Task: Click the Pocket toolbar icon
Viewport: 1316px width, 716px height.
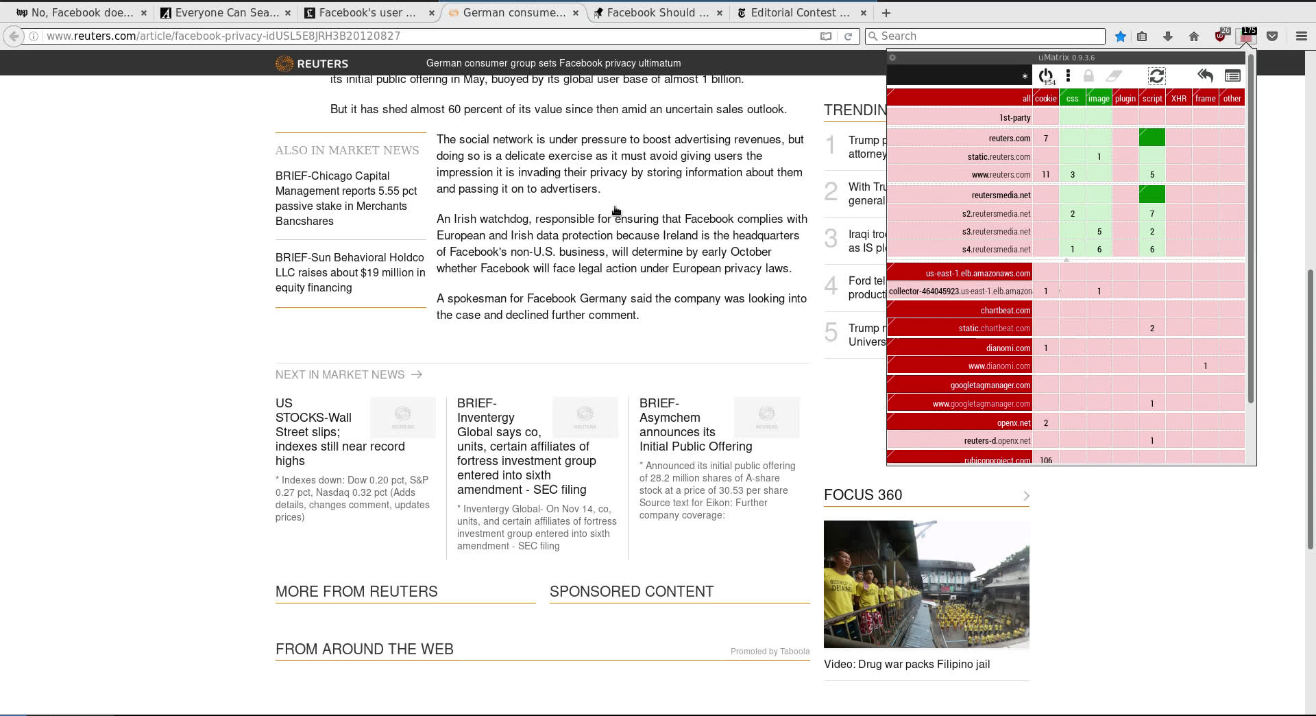Action: pyautogui.click(x=1272, y=36)
